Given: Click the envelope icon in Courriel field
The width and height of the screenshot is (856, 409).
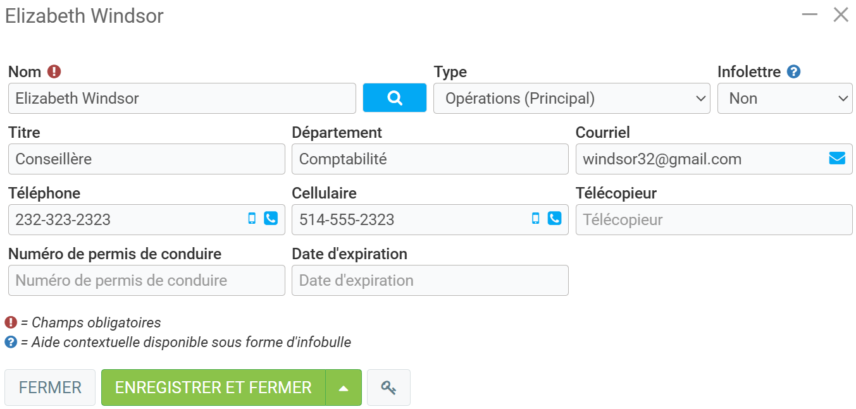Looking at the screenshot, I should (836, 159).
